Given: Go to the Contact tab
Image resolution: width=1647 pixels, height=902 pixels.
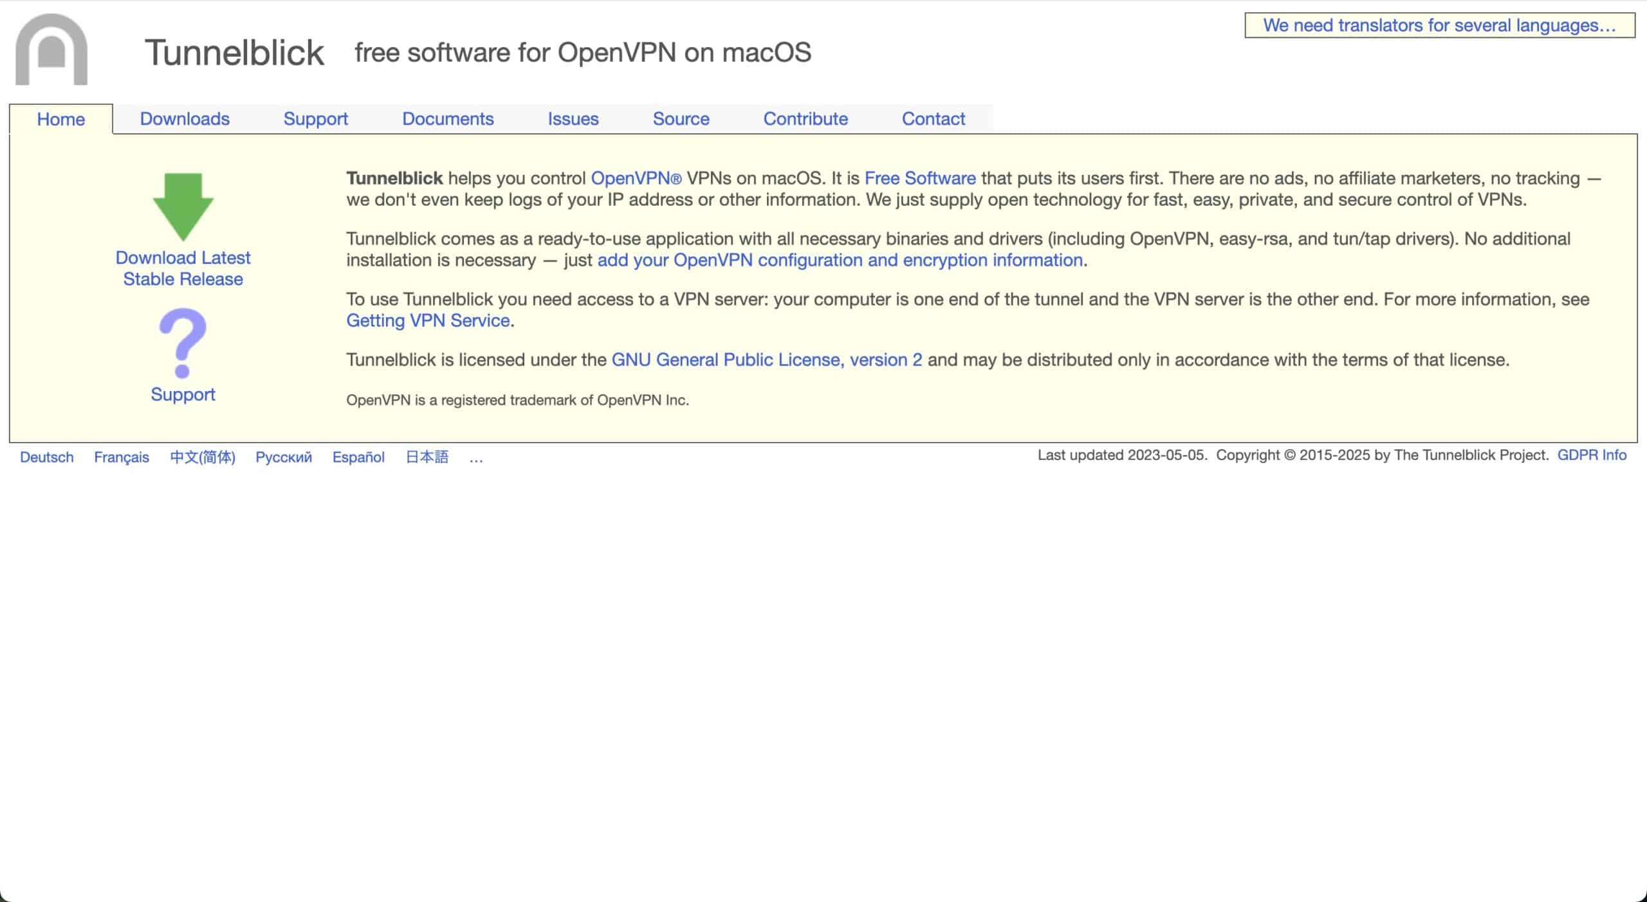Looking at the screenshot, I should click(933, 119).
